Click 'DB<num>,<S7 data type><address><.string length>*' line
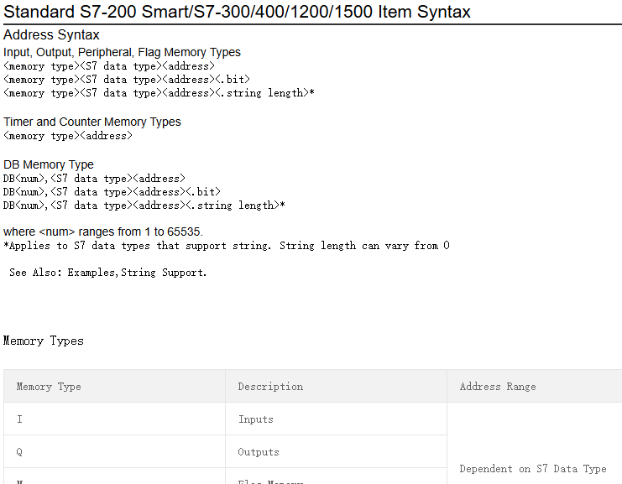622x484 pixels. click(x=144, y=206)
